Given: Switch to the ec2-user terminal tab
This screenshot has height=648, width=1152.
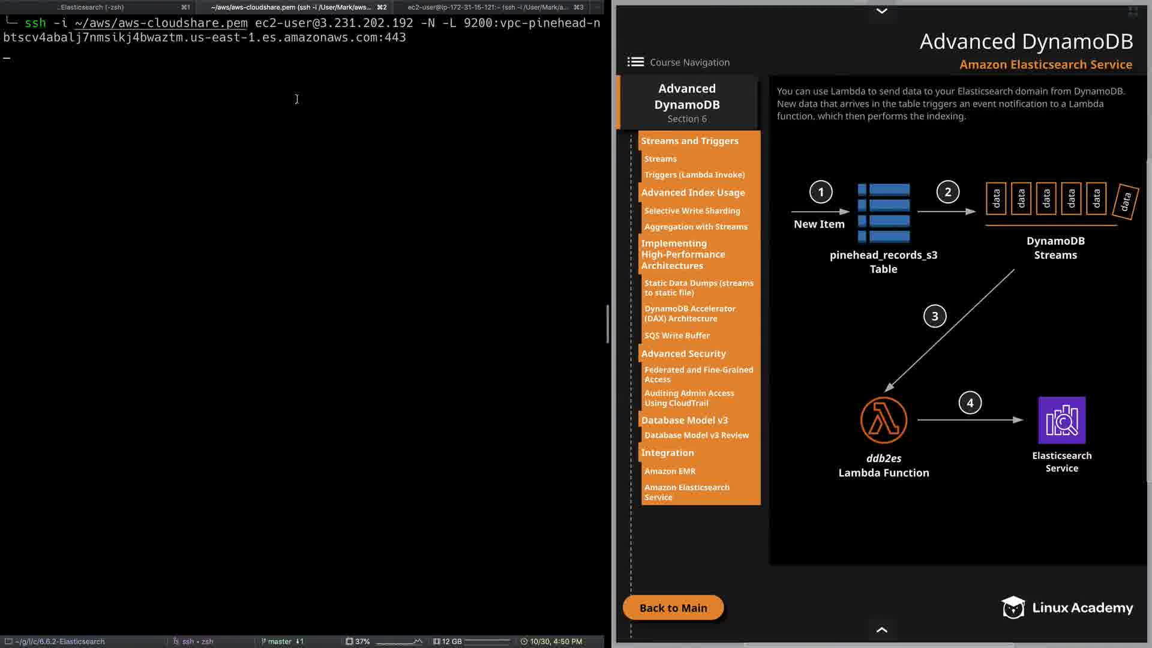Looking at the screenshot, I should [x=487, y=7].
